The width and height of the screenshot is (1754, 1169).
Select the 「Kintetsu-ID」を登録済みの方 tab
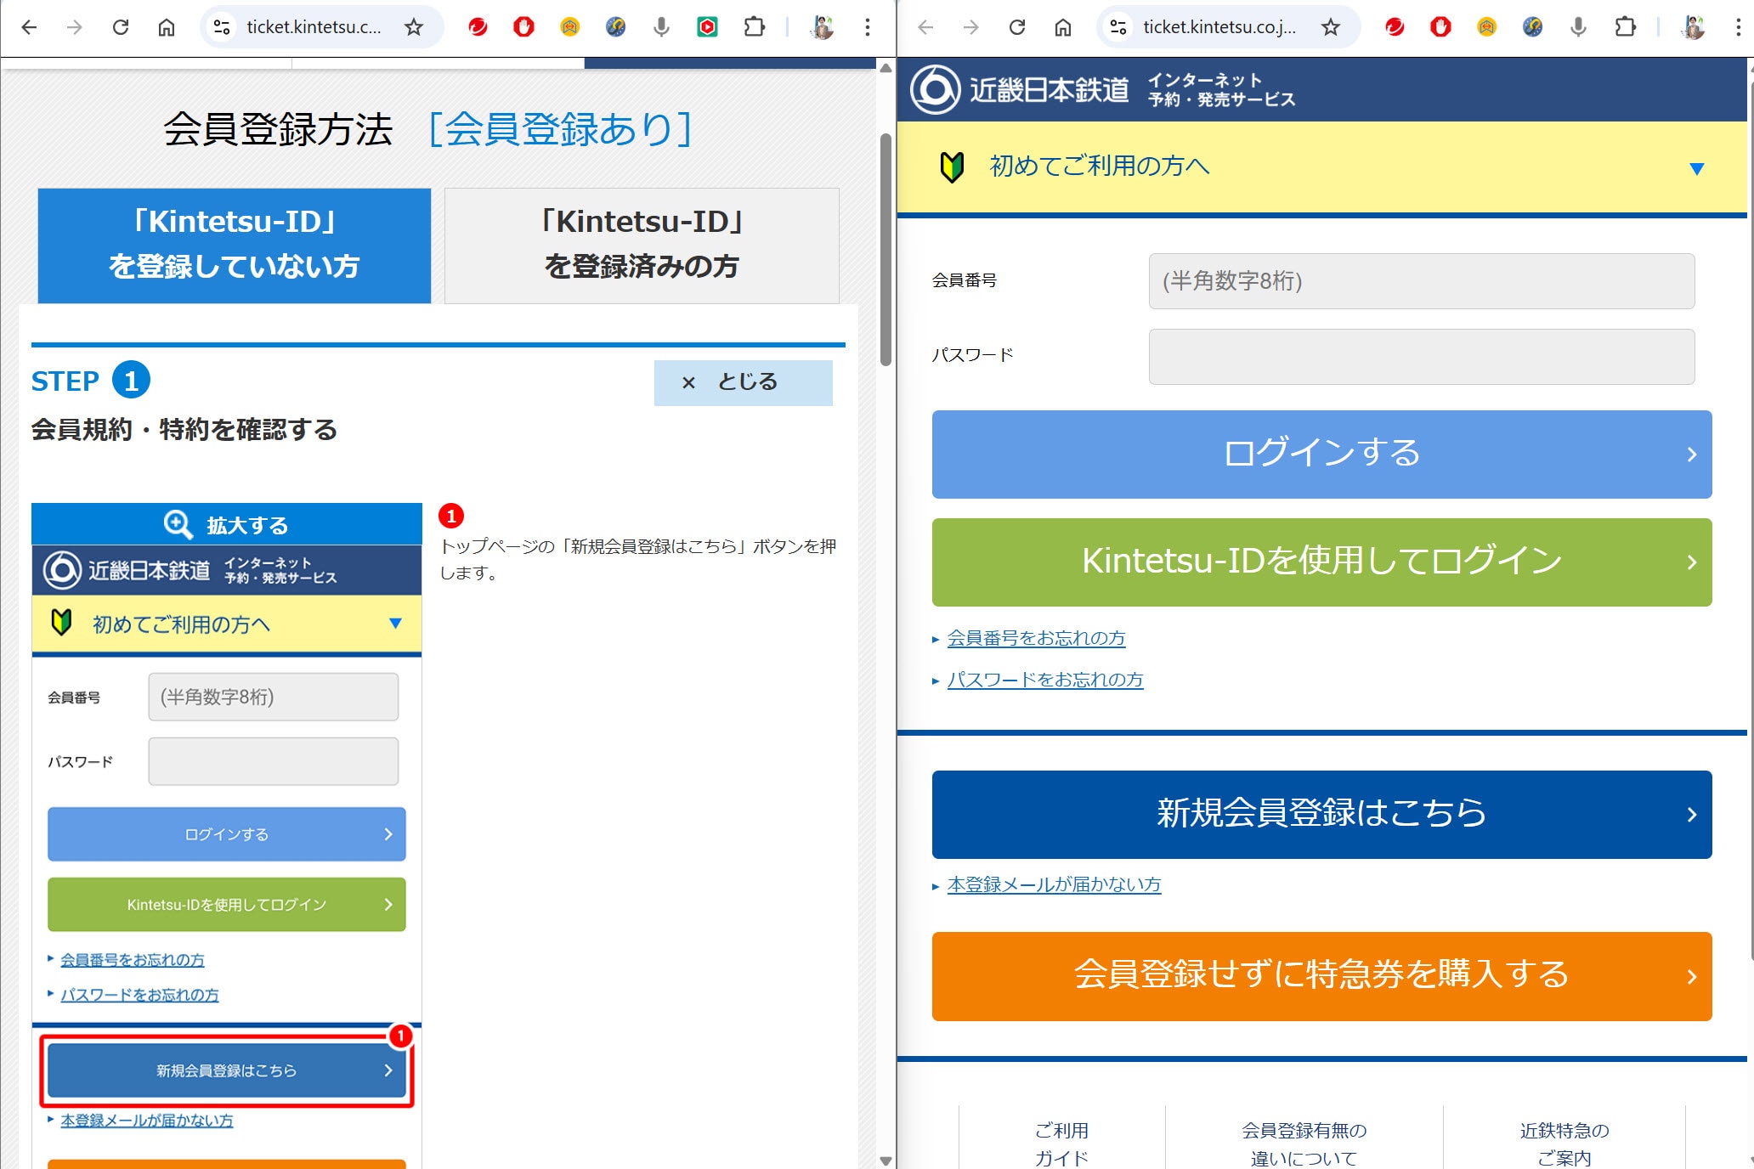642,245
